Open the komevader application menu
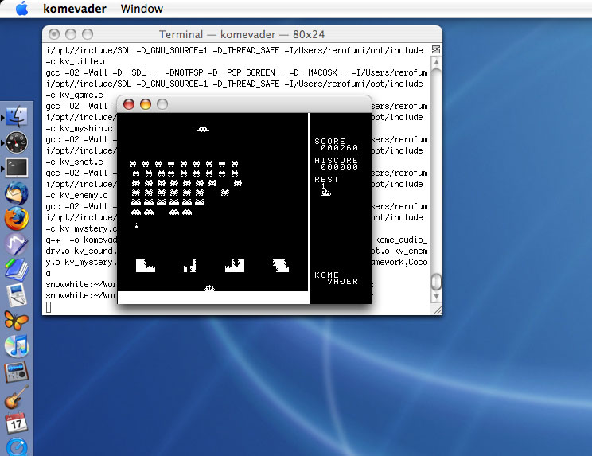 click(x=75, y=8)
